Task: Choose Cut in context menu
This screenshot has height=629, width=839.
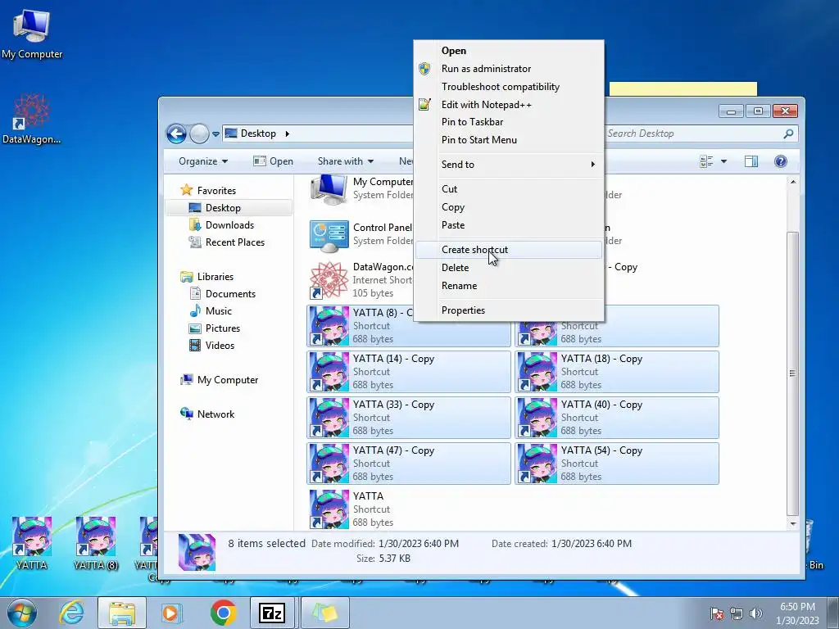Action: [509, 189]
